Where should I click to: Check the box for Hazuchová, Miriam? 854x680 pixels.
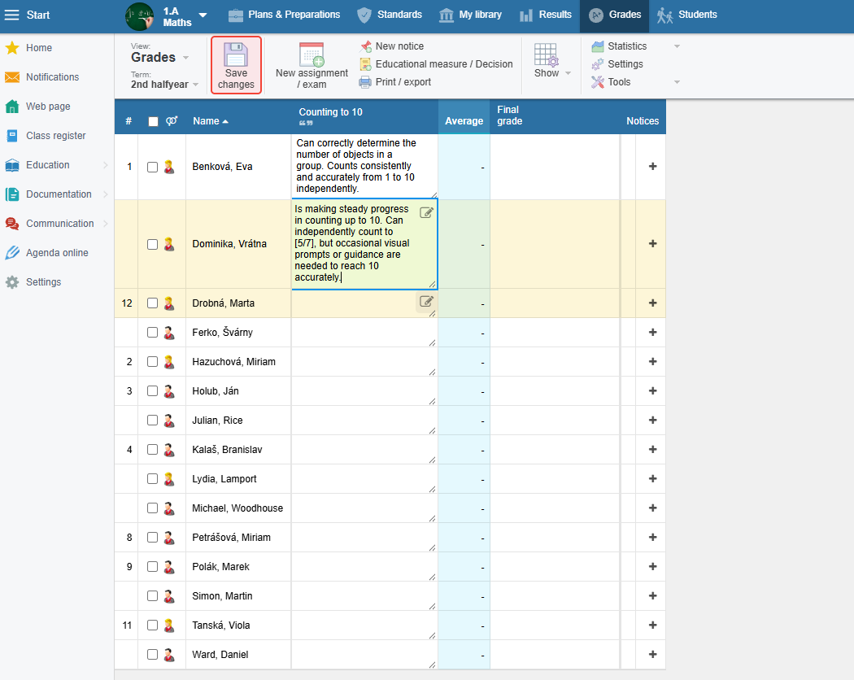coord(153,362)
